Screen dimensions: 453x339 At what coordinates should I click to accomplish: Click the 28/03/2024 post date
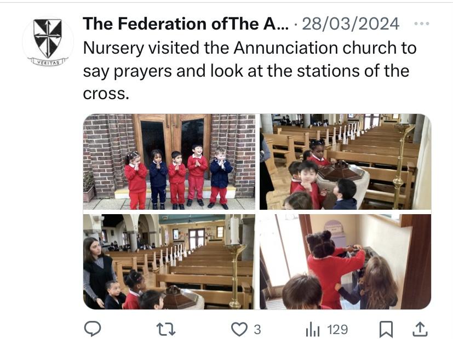click(350, 24)
